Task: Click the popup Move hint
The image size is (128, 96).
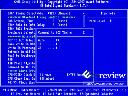Action: pos(45,75)
